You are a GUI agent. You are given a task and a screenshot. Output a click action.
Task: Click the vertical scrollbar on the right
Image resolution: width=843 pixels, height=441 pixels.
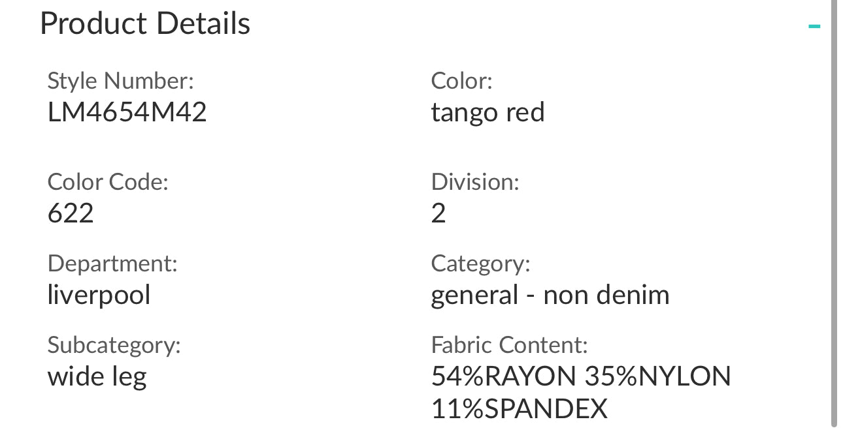tap(834, 215)
